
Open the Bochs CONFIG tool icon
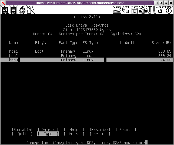pos(152,10)
